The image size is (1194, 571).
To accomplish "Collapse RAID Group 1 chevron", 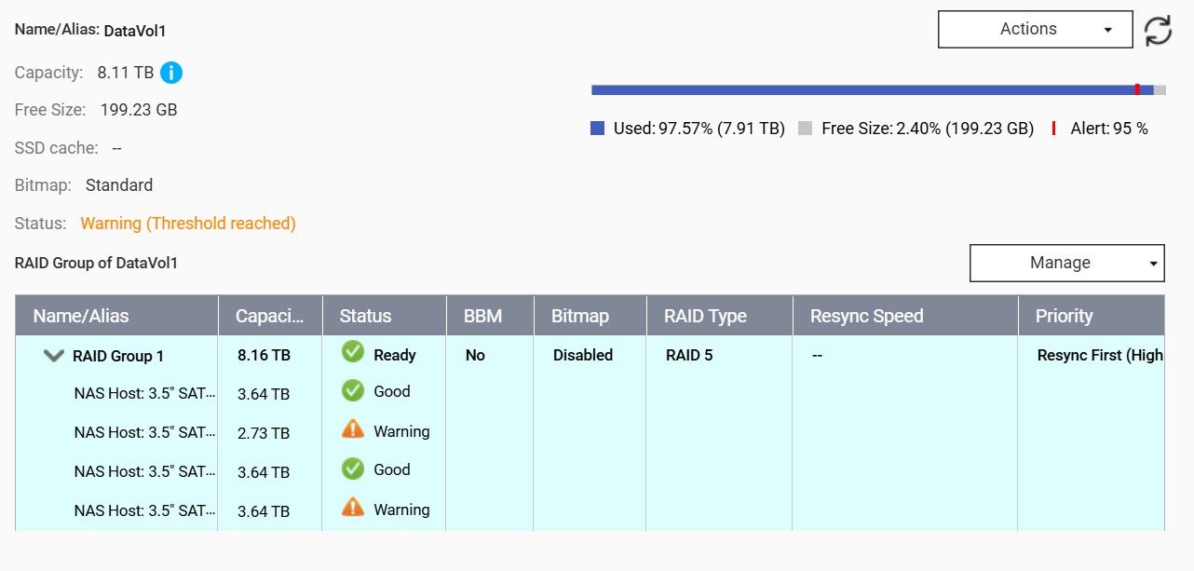I will (54, 355).
